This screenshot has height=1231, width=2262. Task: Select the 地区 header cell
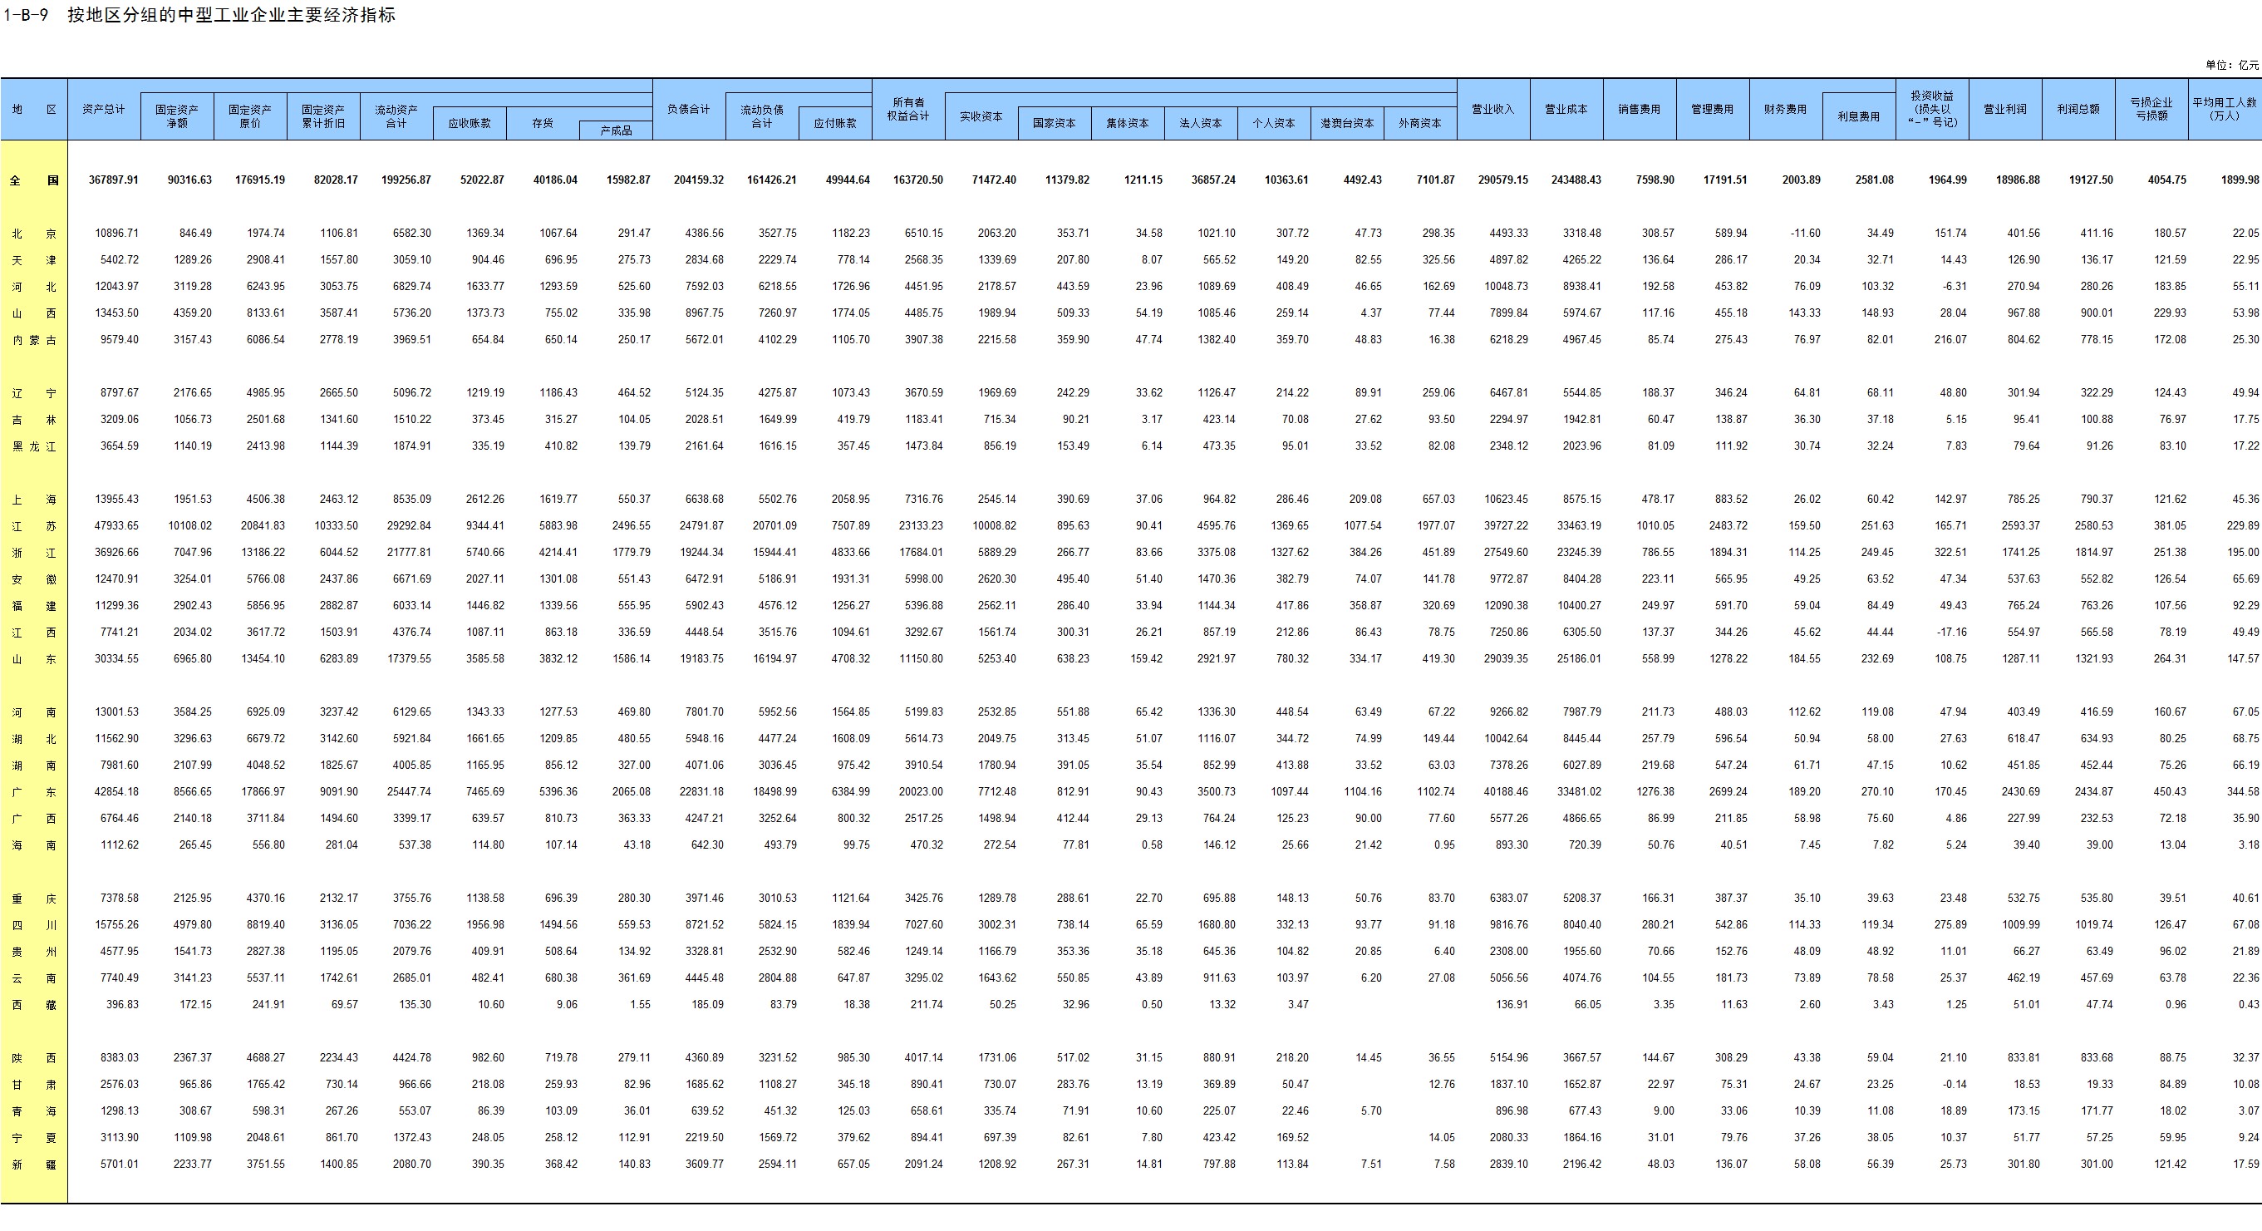(34, 110)
